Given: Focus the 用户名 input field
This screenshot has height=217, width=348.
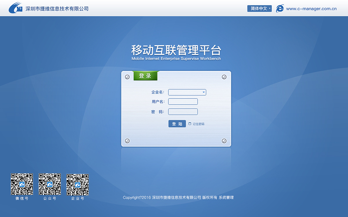Looking at the screenshot, I should (183, 102).
